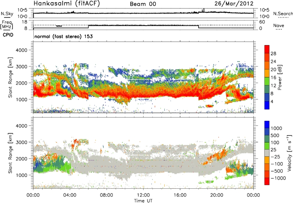Click the 60 tick on Nave axis
Image resolution: width=293 pixels, height=203 pixels.
pyautogui.click(x=262, y=22)
